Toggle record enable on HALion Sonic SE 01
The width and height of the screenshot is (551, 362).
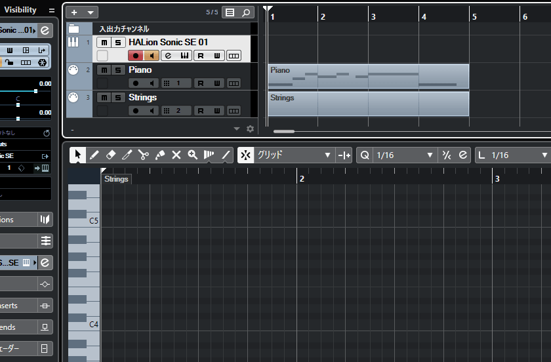pyautogui.click(x=135, y=56)
